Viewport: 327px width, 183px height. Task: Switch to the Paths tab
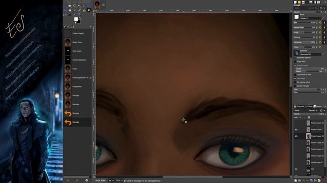pos(309,106)
